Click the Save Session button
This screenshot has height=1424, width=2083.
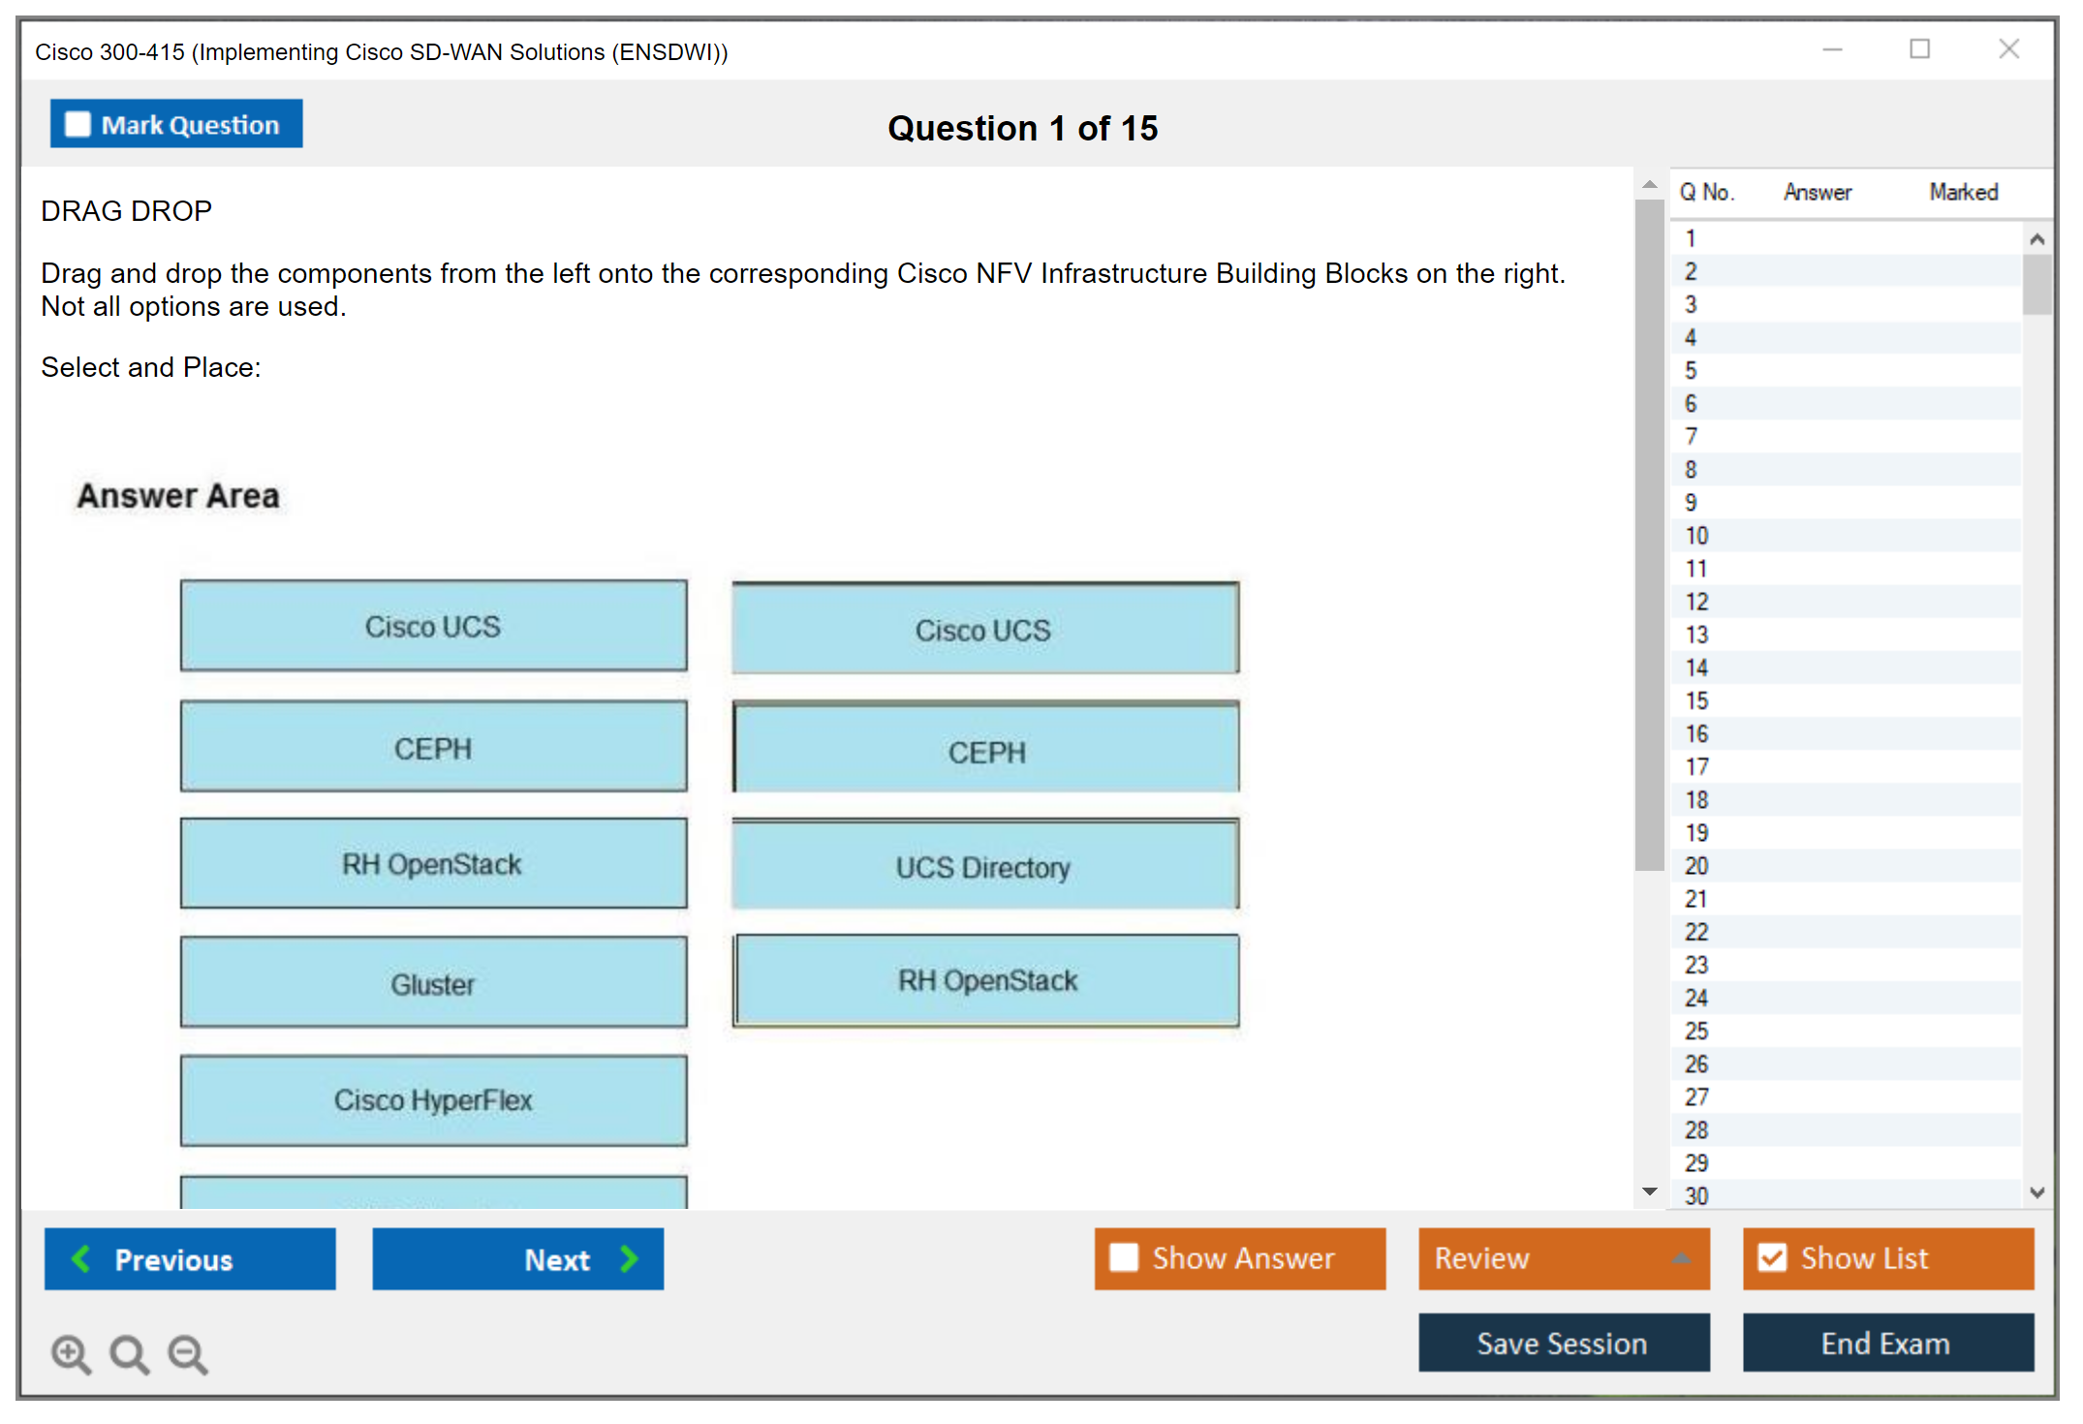[1563, 1343]
